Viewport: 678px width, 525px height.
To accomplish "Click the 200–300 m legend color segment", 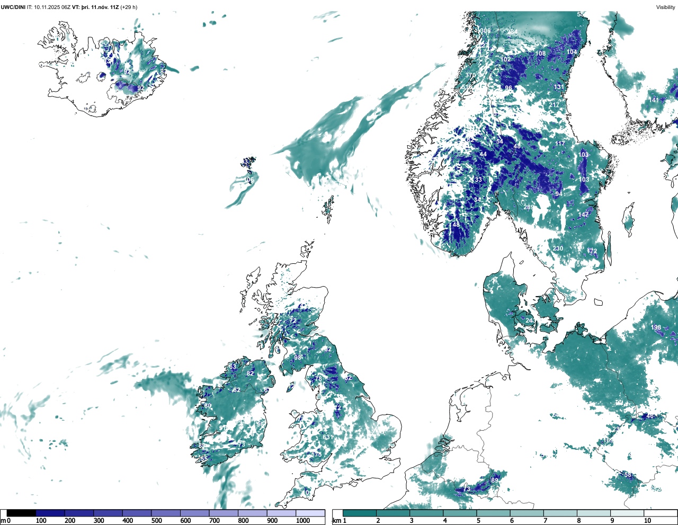I will 79,513.
